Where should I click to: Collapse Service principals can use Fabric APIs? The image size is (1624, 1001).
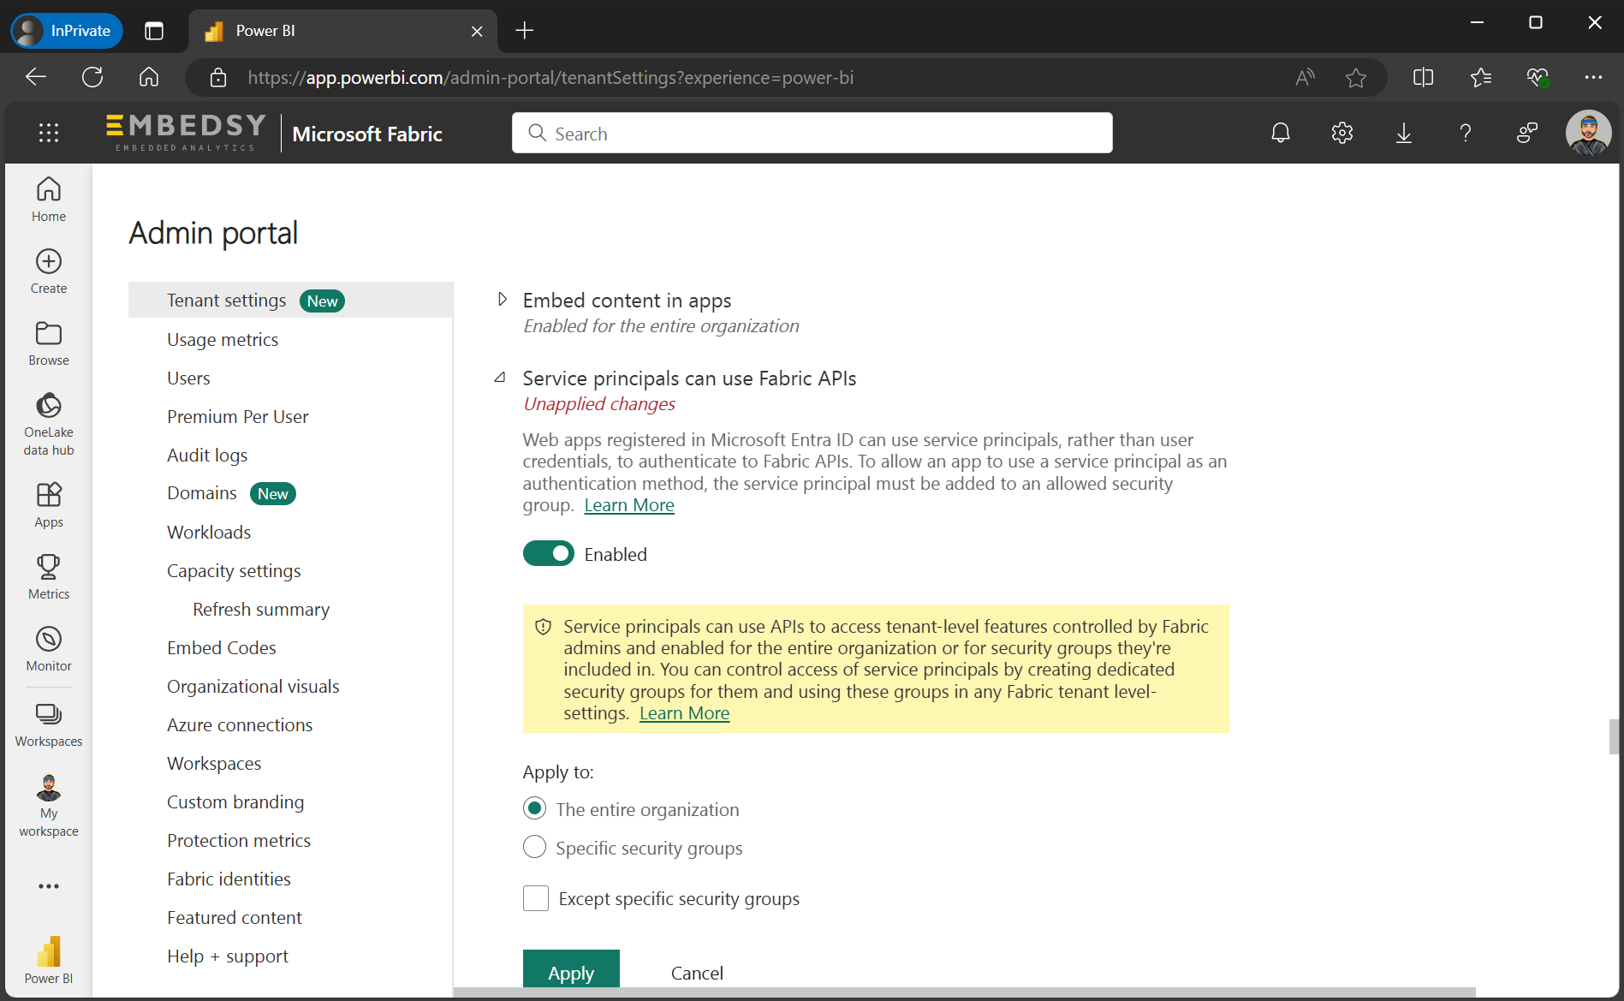[500, 377]
